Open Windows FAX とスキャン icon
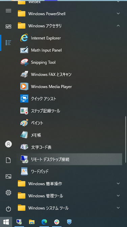 click(24, 75)
